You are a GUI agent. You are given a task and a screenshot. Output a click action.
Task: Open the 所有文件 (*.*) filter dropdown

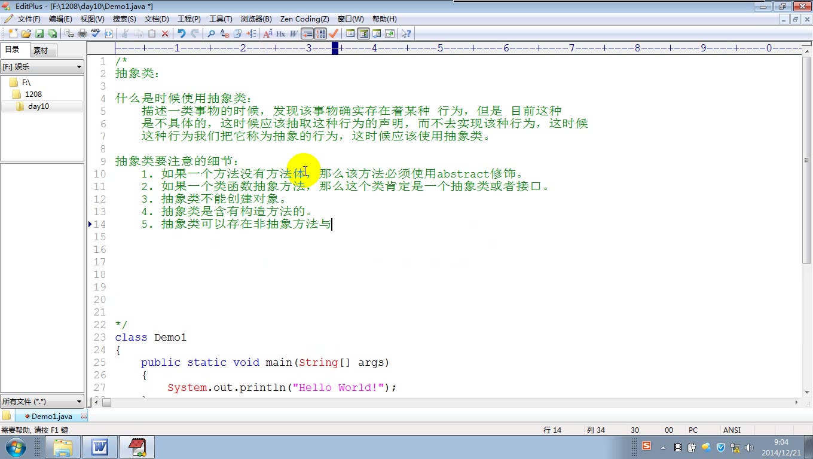42,402
